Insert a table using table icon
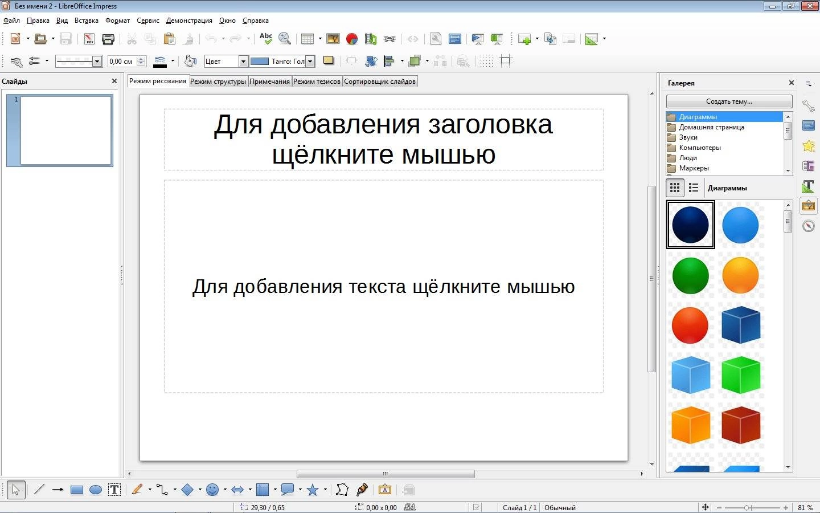820x513 pixels. tap(307, 39)
